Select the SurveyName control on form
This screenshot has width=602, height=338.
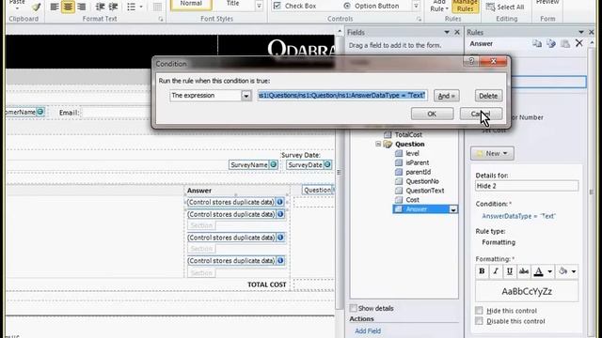click(x=253, y=165)
